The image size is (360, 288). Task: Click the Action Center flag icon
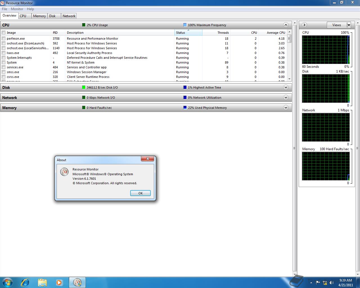pyautogui.click(x=318, y=282)
